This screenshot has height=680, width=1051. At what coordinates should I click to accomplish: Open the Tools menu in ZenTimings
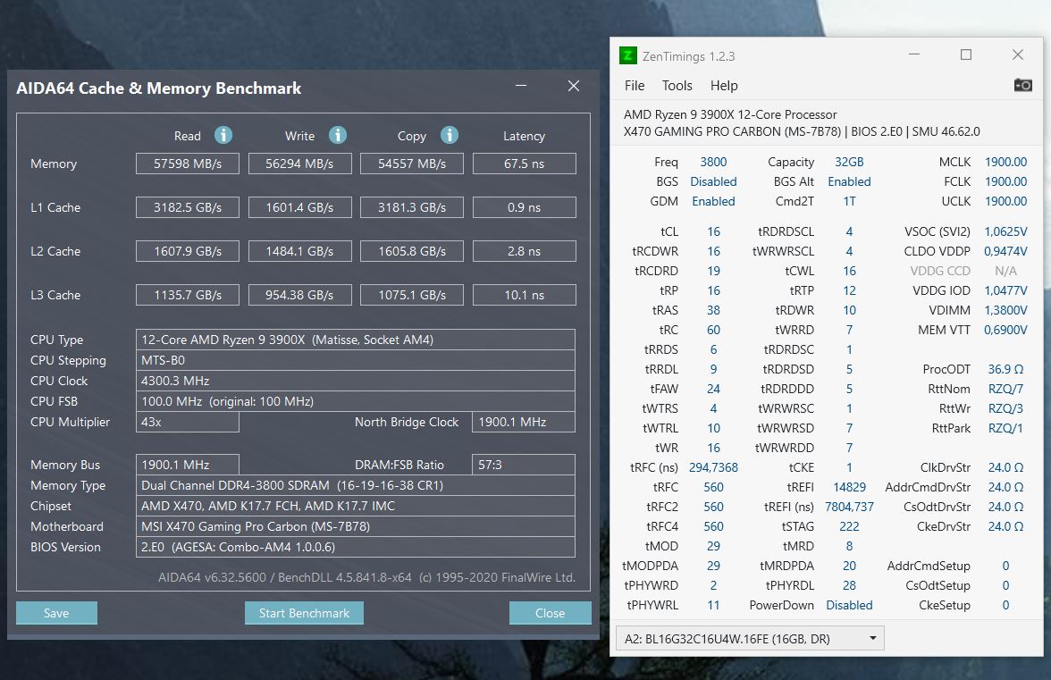tap(677, 86)
